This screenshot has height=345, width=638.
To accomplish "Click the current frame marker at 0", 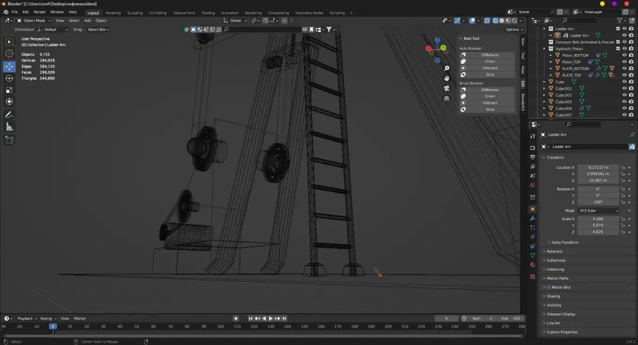I will point(53,326).
